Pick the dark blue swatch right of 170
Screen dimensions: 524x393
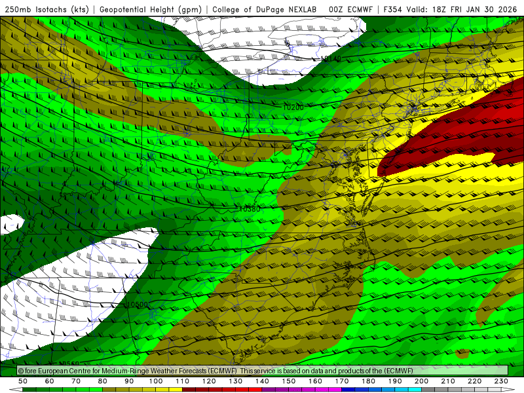pos(348,390)
